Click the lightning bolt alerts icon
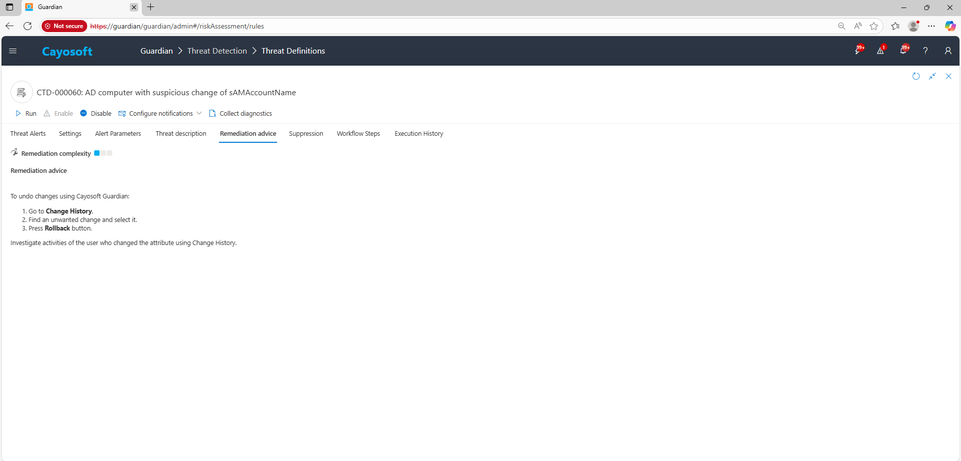The height and width of the screenshot is (461, 961). click(x=858, y=51)
